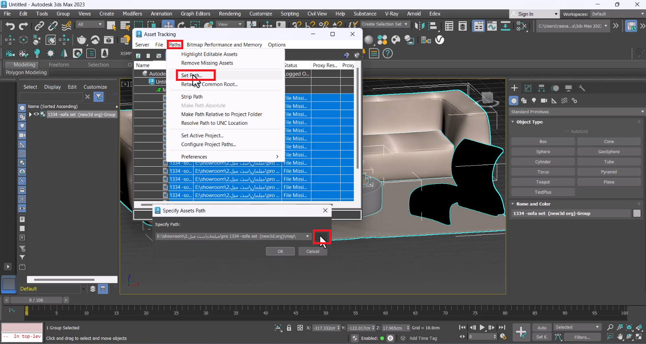This screenshot has width=646, height=344.
Task: Click Cancel in Specify Assets Path dialog
Action: click(313, 251)
